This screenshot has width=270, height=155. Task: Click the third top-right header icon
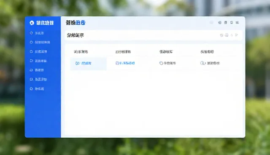(x=232, y=22)
